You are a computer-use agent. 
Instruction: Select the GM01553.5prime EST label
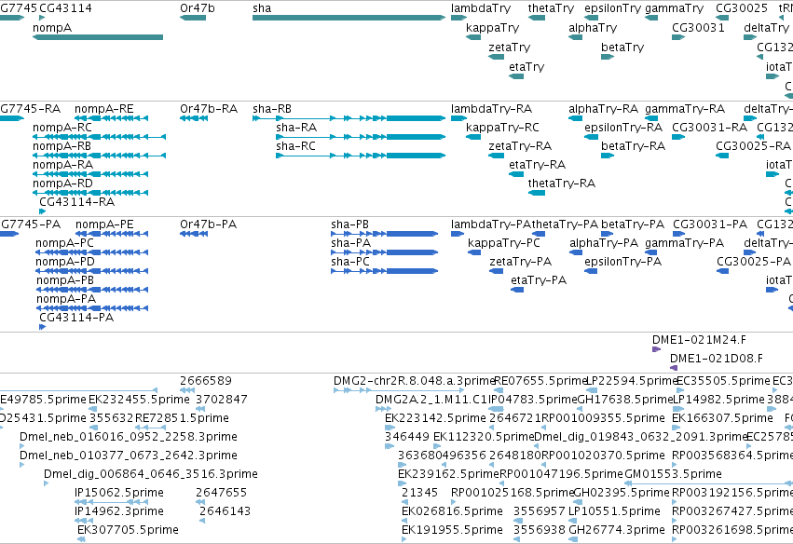(673, 474)
